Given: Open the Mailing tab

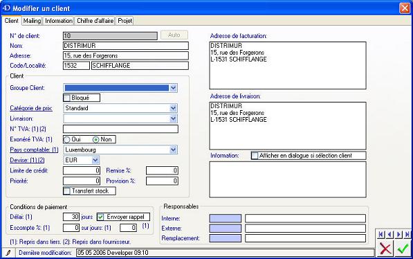Looking at the screenshot, I should pos(32,21).
